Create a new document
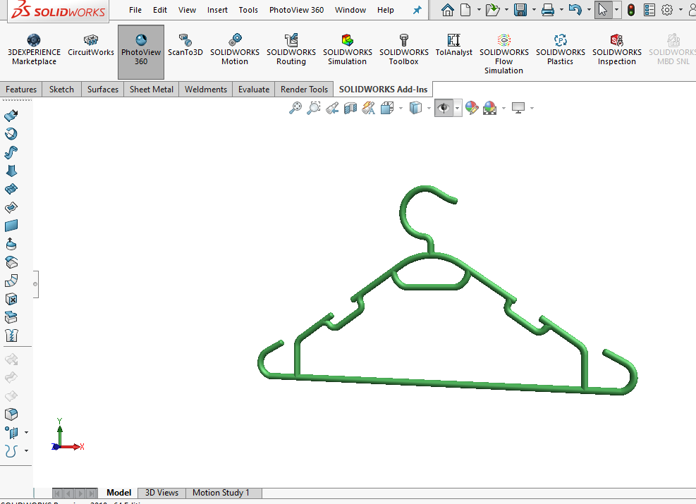 point(465,10)
